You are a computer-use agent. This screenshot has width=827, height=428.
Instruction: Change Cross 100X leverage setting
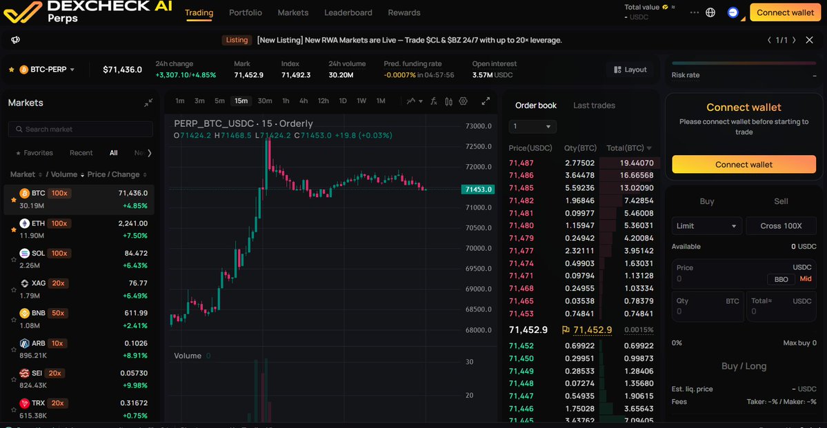pyautogui.click(x=781, y=225)
